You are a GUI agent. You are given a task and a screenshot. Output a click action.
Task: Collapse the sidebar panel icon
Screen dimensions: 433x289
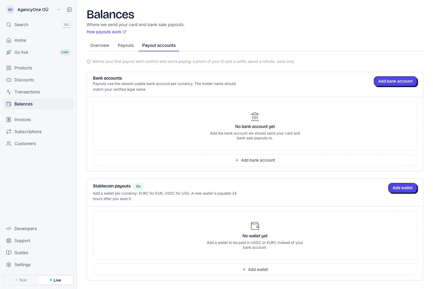tap(69, 10)
